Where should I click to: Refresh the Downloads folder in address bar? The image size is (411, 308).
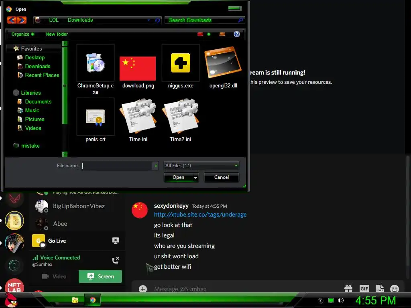(x=157, y=20)
